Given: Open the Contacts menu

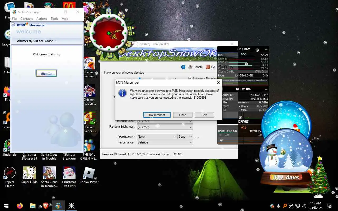Looking at the screenshot, I should (26, 19).
